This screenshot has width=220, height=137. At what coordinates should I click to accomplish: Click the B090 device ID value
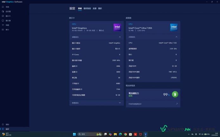(118, 72)
